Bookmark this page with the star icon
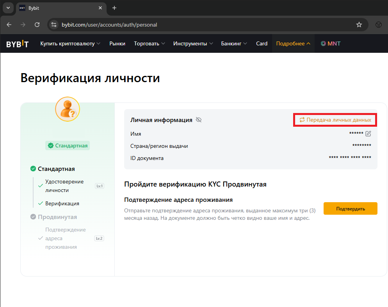This screenshot has width=388, height=307. click(359, 25)
